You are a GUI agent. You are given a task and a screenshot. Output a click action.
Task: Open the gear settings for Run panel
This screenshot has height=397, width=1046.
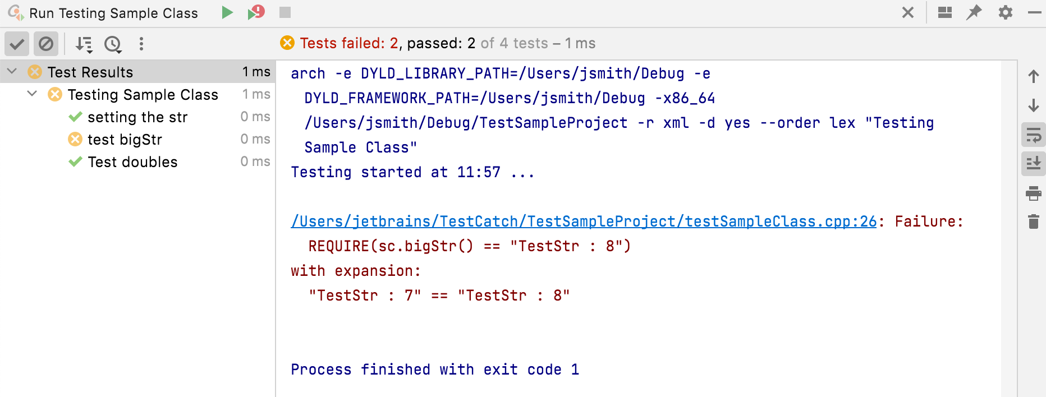pyautogui.click(x=1006, y=12)
